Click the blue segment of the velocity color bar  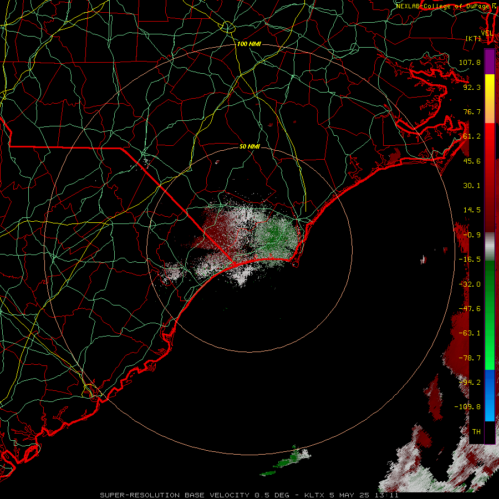pyautogui.click(x=490, y=395)
